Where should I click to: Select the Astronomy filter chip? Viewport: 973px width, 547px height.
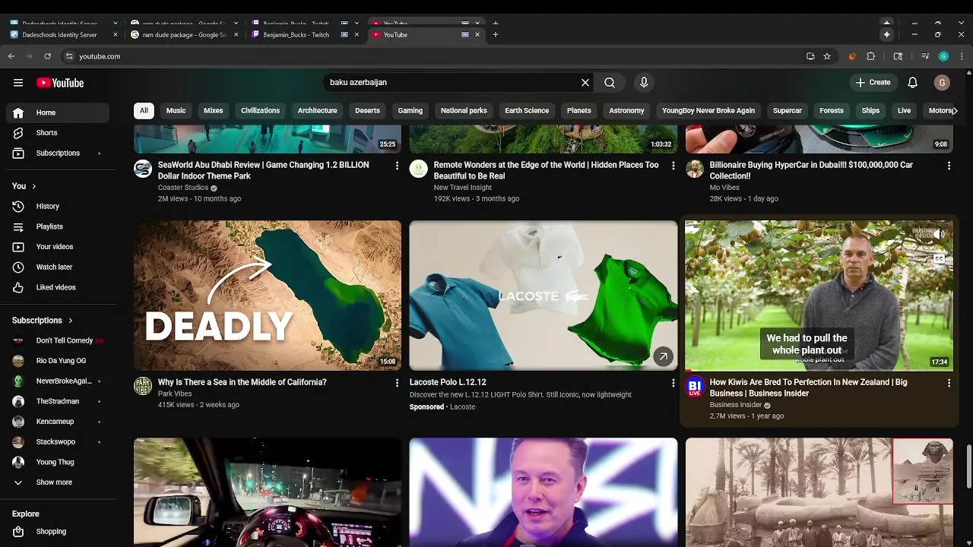(626, 111)
